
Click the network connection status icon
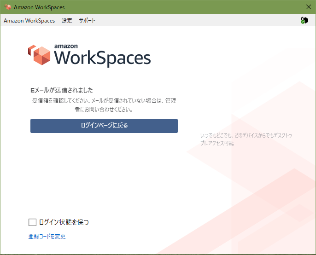(304, 20)
